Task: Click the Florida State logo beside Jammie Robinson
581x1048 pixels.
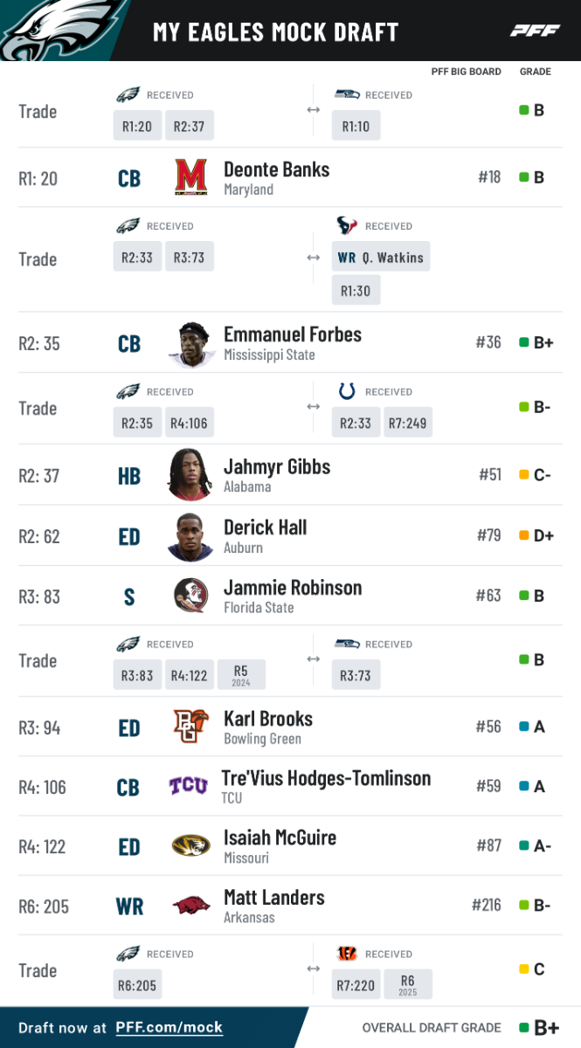Action: tap(190, 596)
